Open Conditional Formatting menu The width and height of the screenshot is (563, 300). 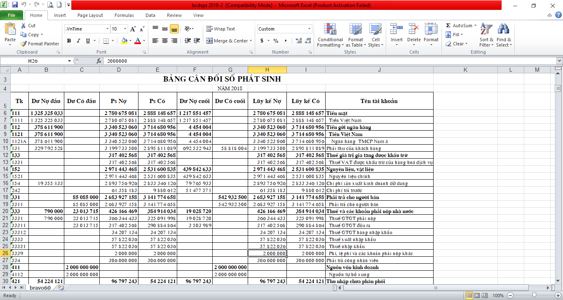click(330, 35)
